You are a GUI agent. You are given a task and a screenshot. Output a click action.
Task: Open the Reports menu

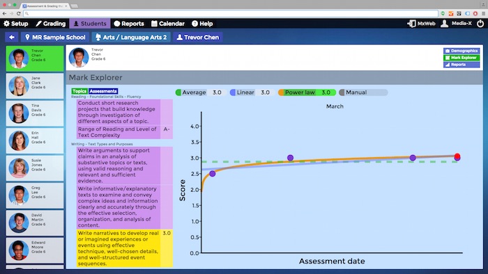[129, 24]
